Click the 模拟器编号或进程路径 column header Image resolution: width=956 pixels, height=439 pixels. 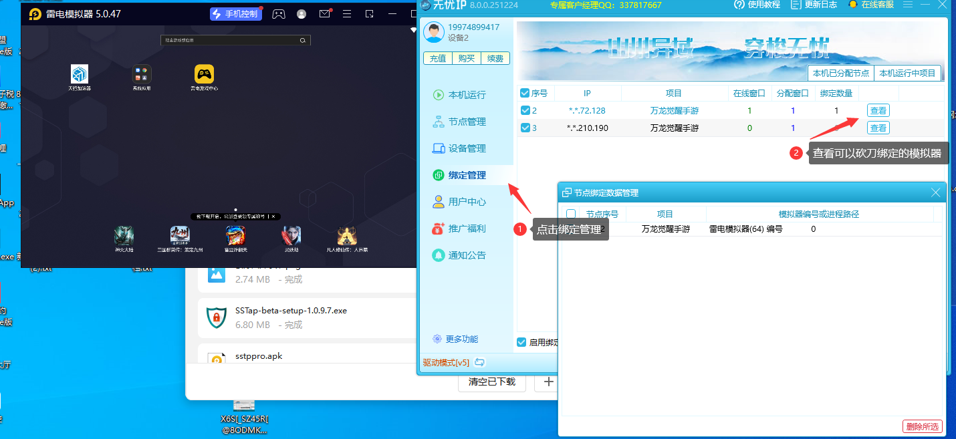818,214
